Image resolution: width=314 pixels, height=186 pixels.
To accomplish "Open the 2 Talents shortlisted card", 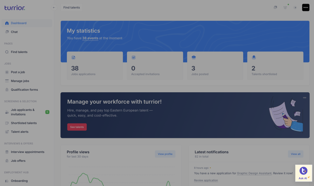I will click(x=275, y=66).
